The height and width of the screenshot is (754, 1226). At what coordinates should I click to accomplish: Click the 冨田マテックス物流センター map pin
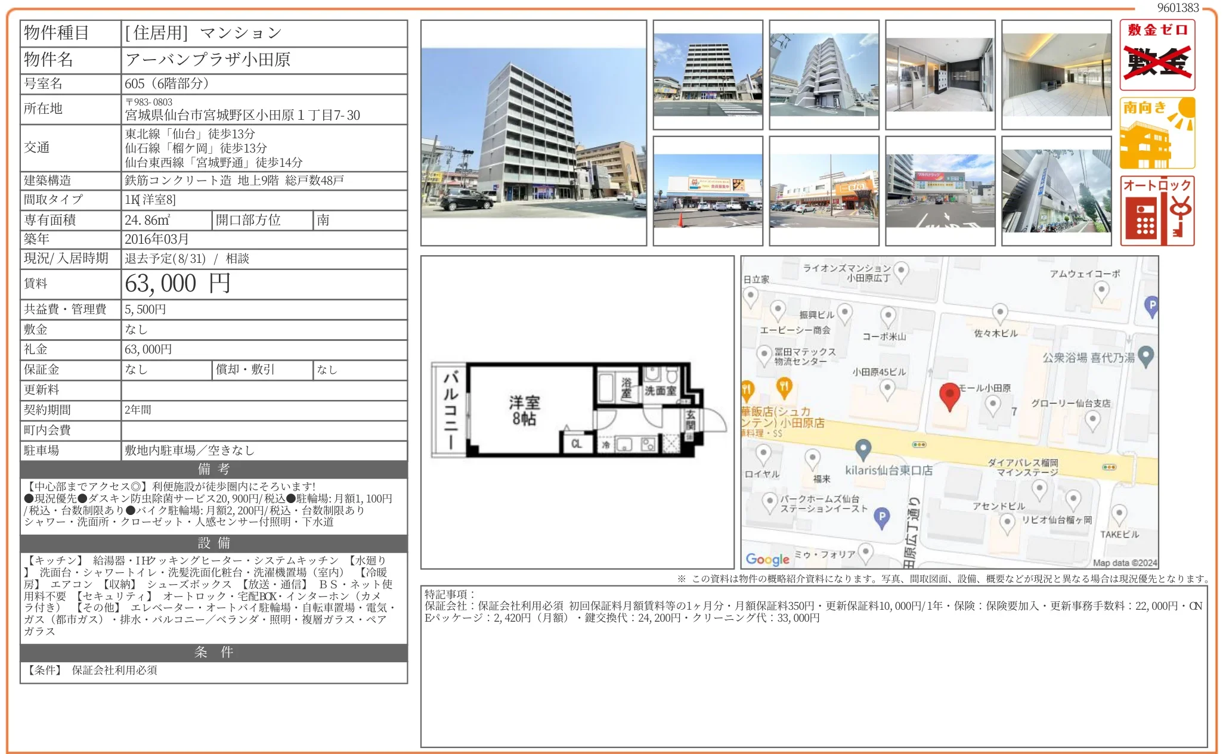[x=764, y=356]
